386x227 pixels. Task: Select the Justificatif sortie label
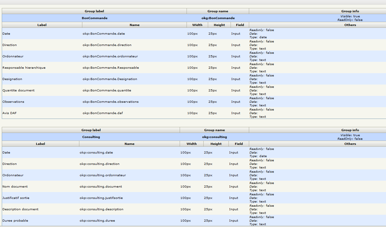pyautogui.click(x=16, y=198)
